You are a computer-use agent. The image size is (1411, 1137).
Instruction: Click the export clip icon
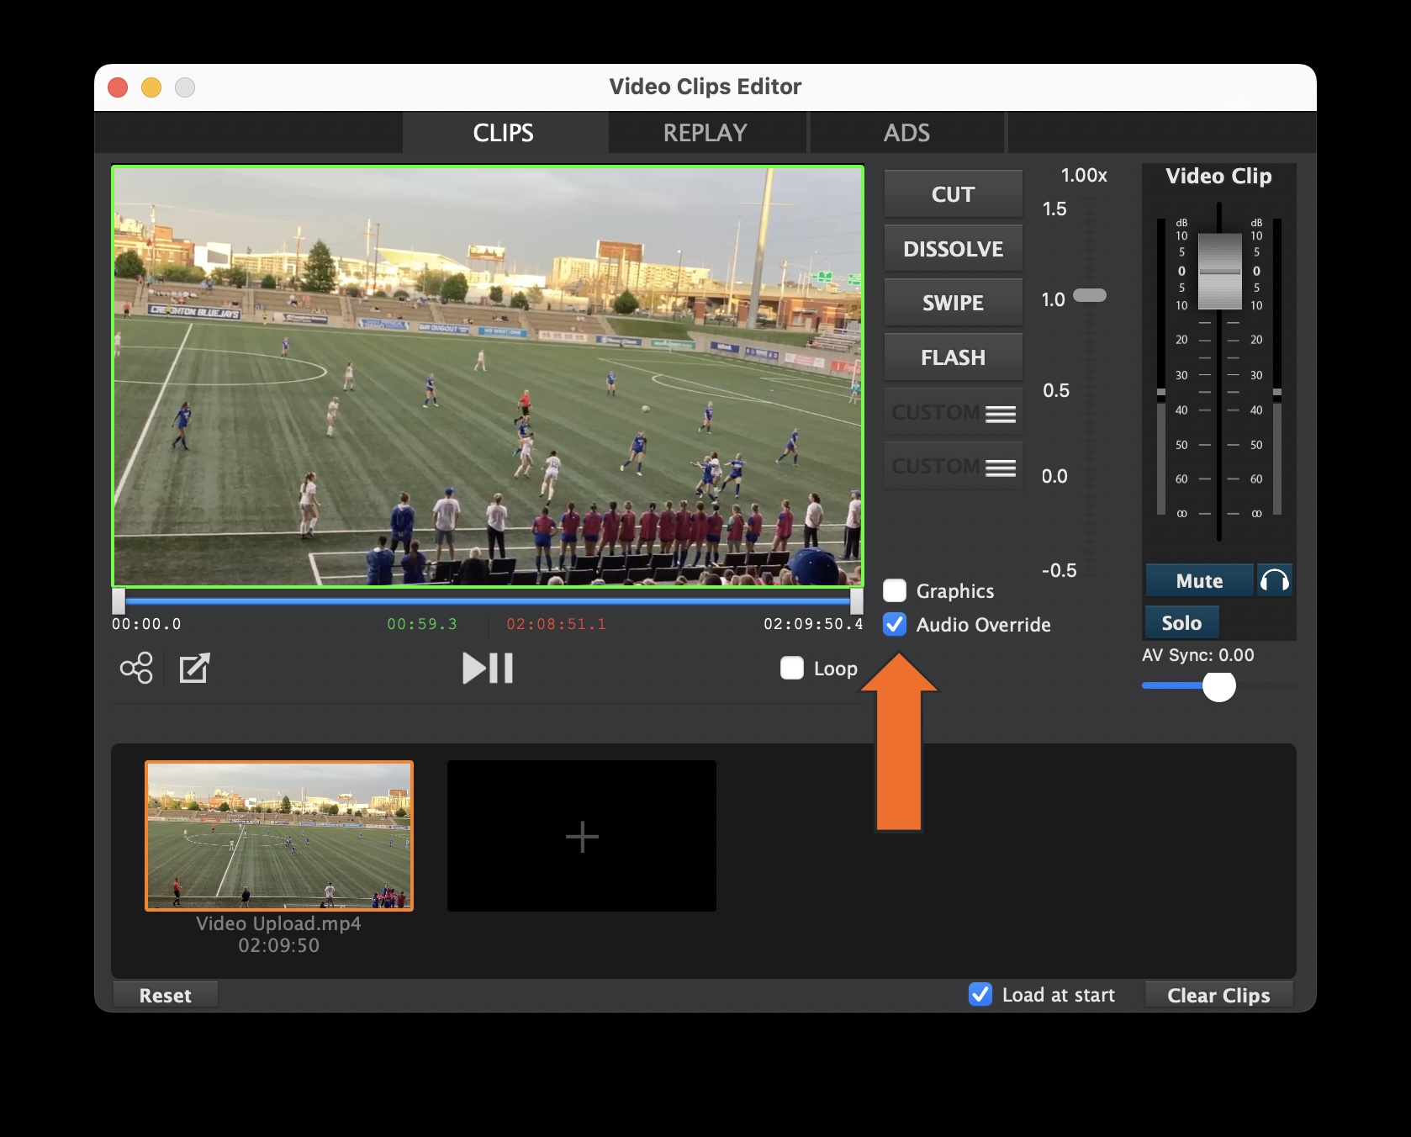(194, 669)
